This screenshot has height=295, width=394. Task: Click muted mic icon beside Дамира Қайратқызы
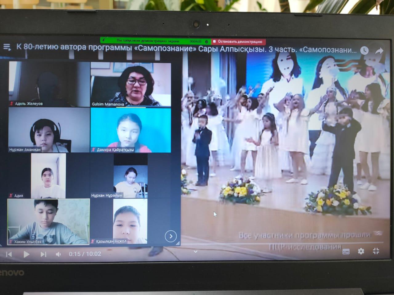(93, 150)
